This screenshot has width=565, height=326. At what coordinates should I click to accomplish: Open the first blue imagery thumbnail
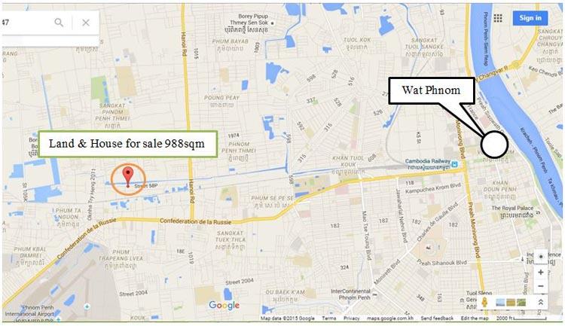pyautogui.click(x=500, y=302)
